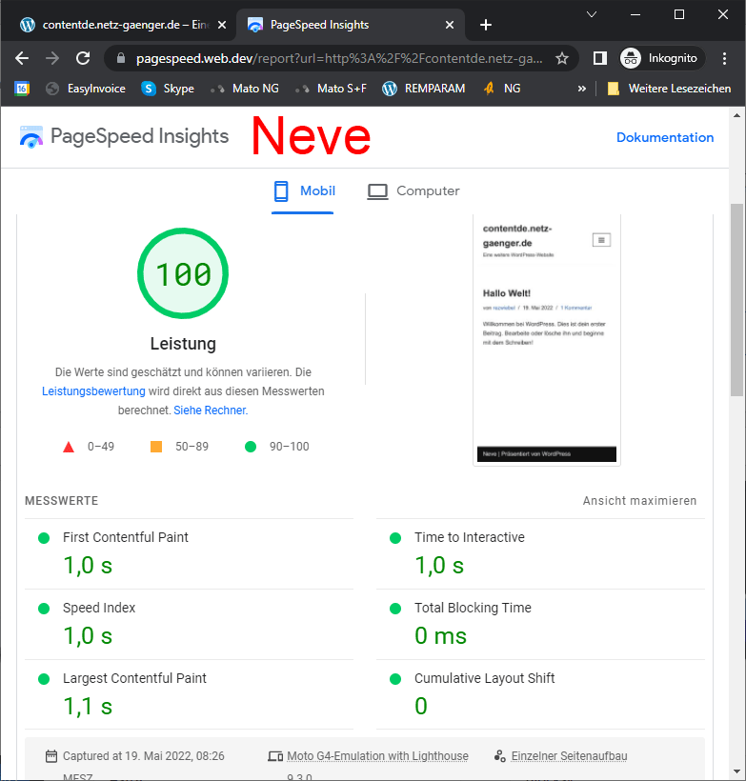Click the scrollbar up arrow

point(737,115)
